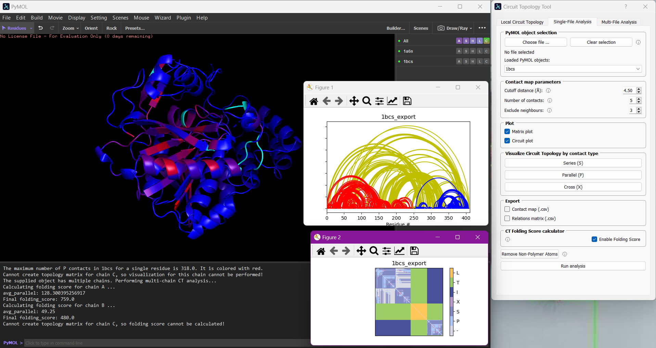Show info for Exclude neighbours
656x348 pixels.
pos(549,111)
